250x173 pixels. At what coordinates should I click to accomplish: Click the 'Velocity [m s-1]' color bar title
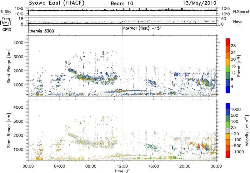click(247, 130)
